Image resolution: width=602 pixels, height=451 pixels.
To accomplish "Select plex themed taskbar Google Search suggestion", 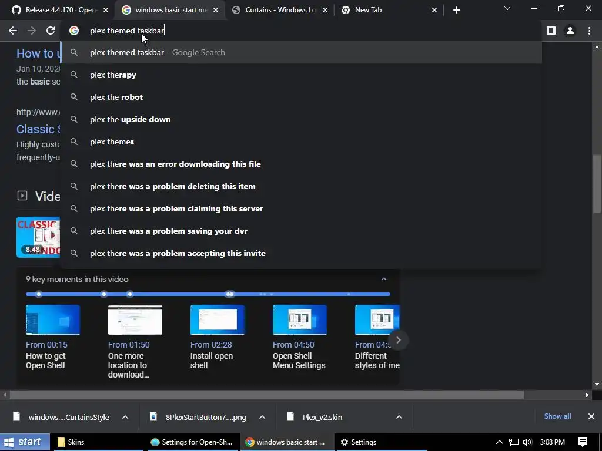I will click(302, 52).
